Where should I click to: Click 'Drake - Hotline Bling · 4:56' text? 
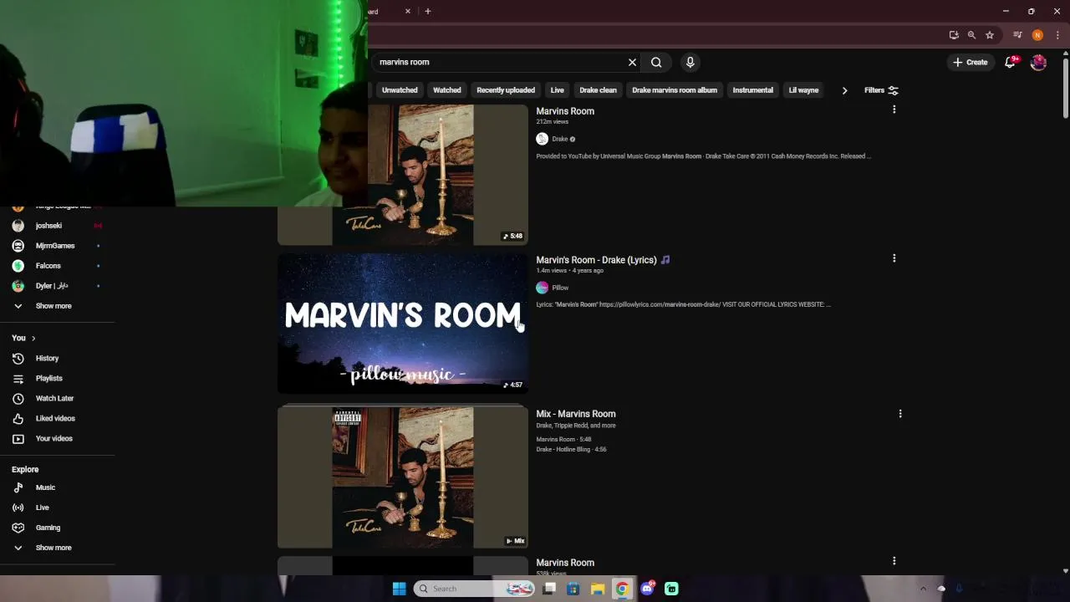click(571, 450)
